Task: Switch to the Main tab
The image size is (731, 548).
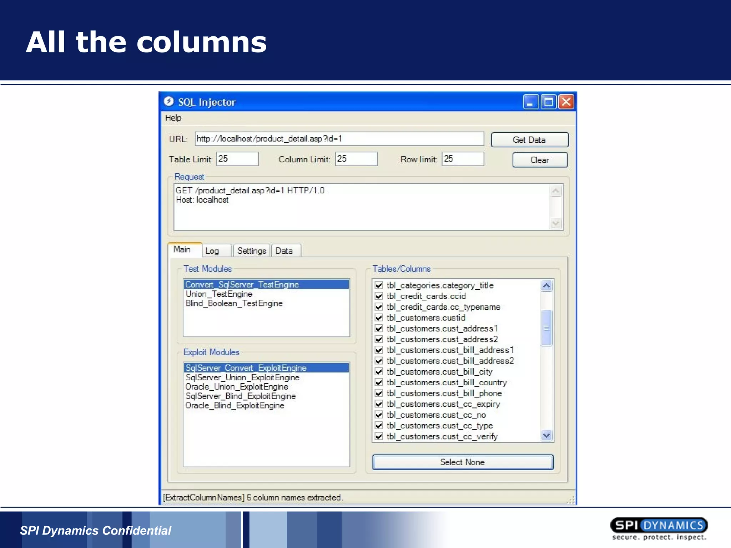Action: click(185, 249)
